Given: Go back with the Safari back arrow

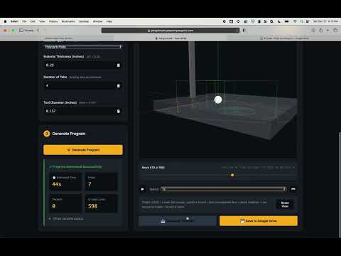Looking at the screenshot, I should click(x=38, y=31).
